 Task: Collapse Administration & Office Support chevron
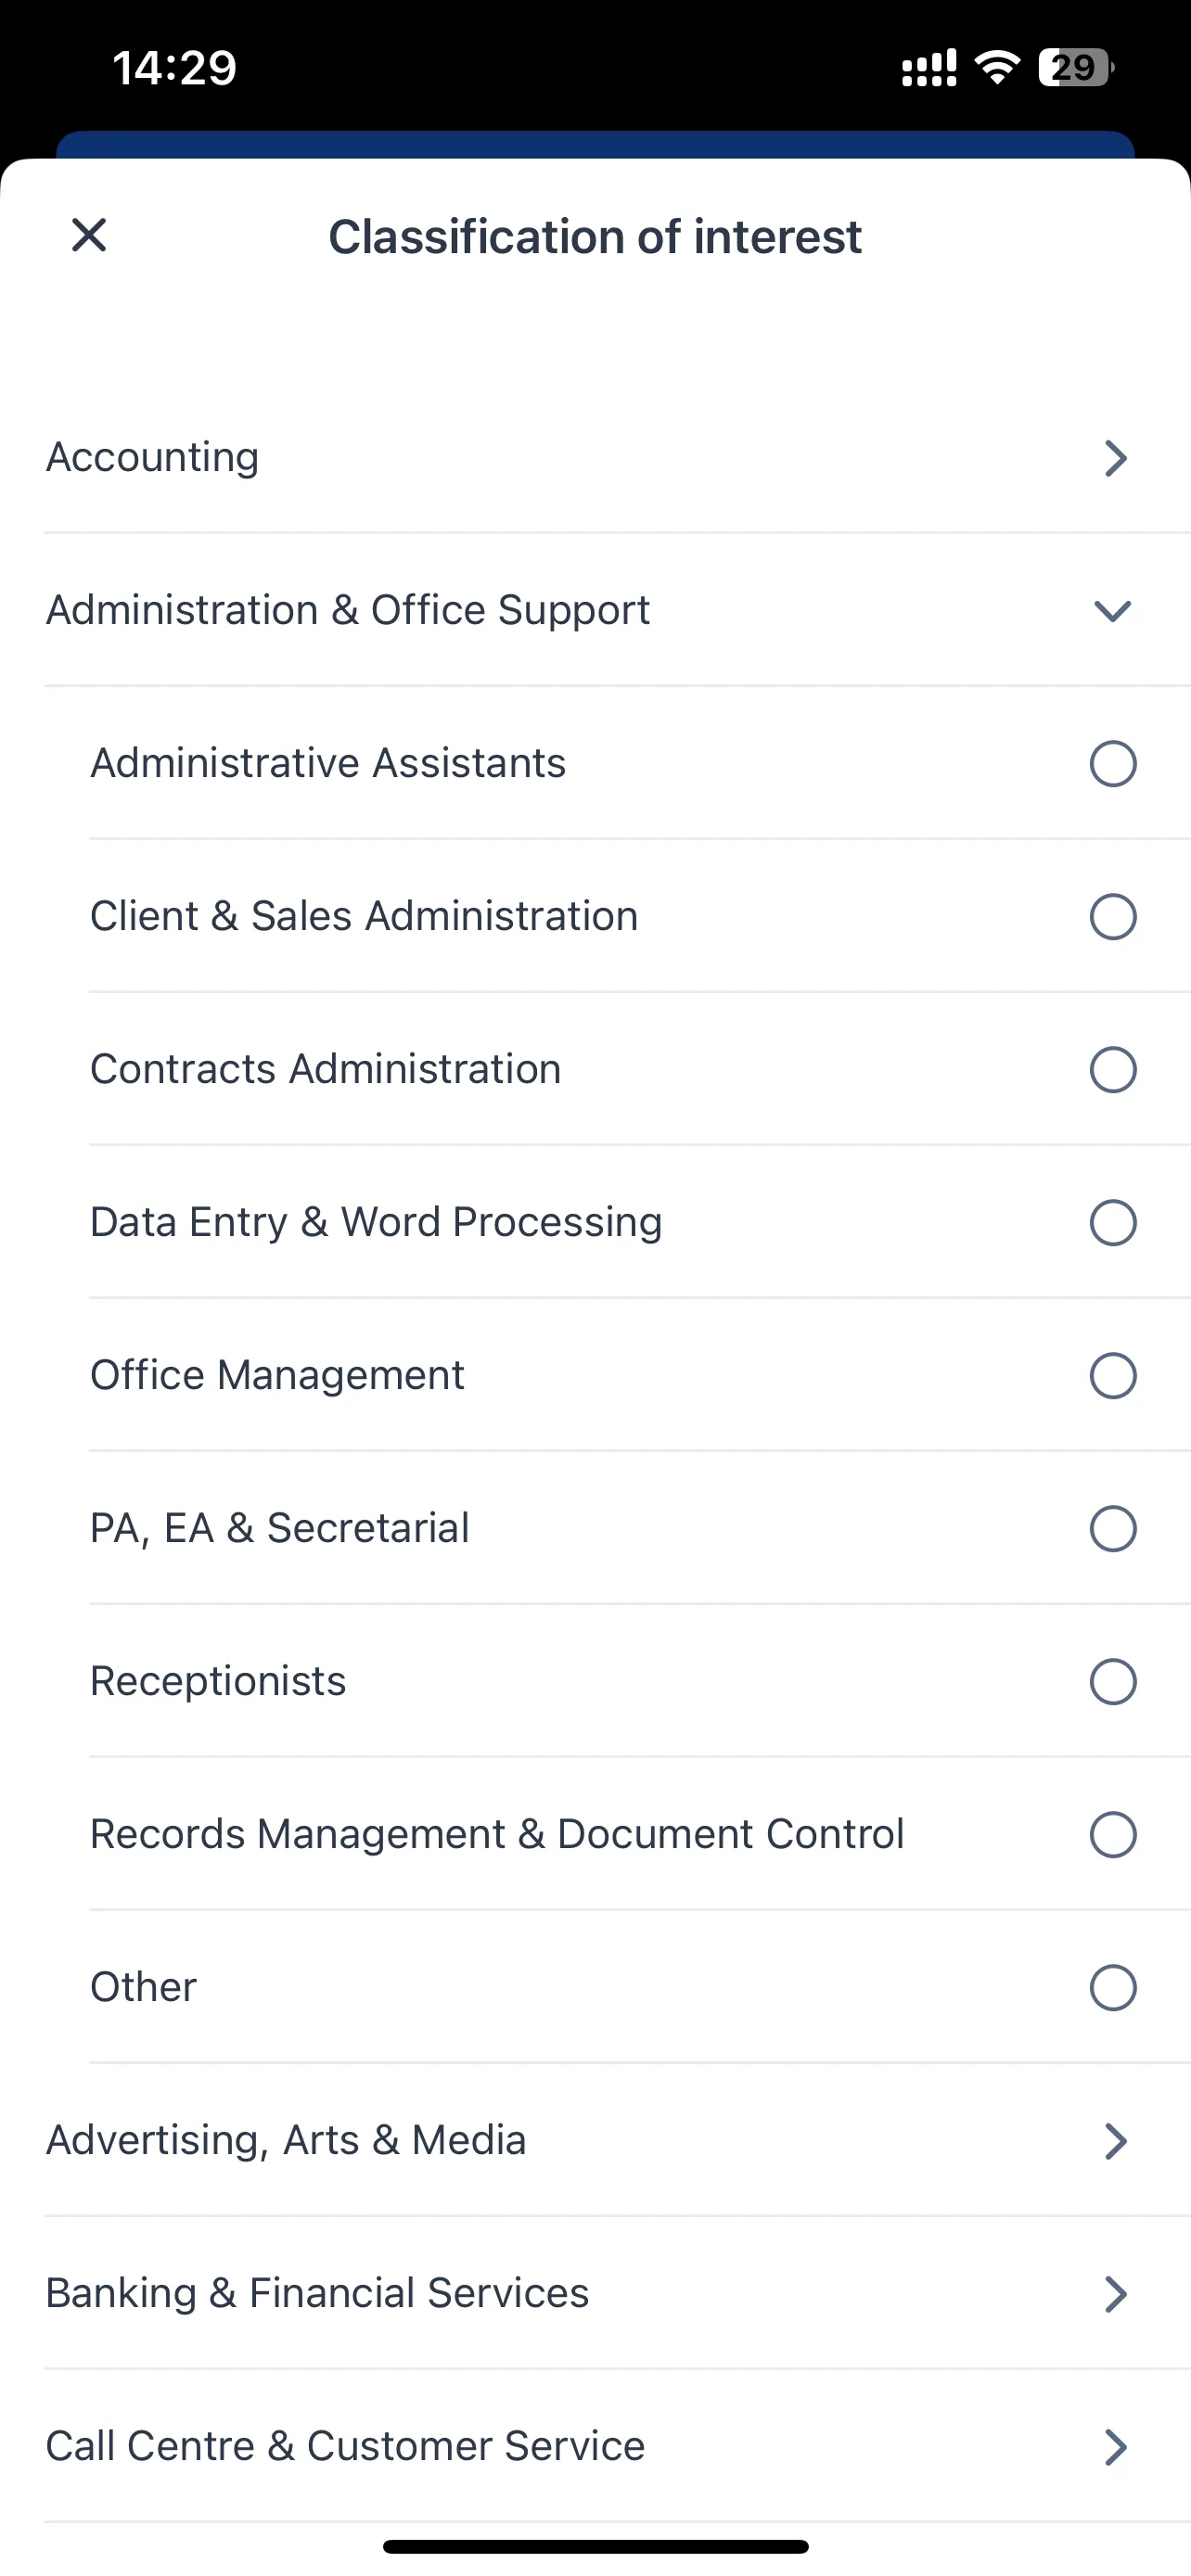(x=1112, y=610)
